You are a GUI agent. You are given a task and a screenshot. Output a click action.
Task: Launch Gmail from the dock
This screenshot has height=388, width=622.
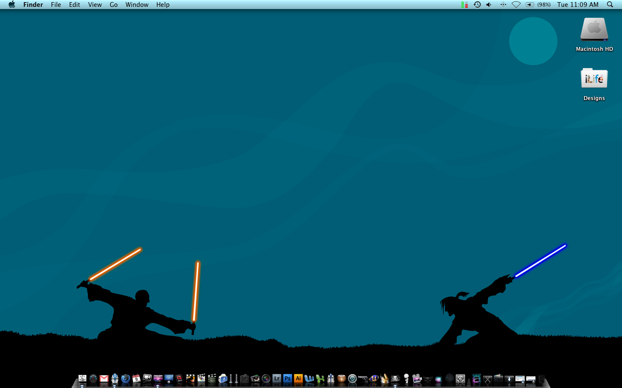(104, 379)
